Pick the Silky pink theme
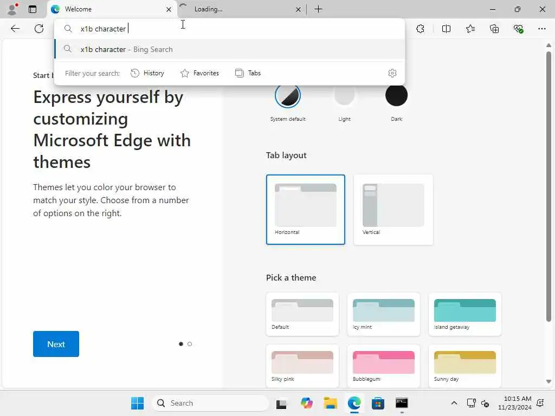The height and width of the screenshot is (416, 555). tap(302, 366)
